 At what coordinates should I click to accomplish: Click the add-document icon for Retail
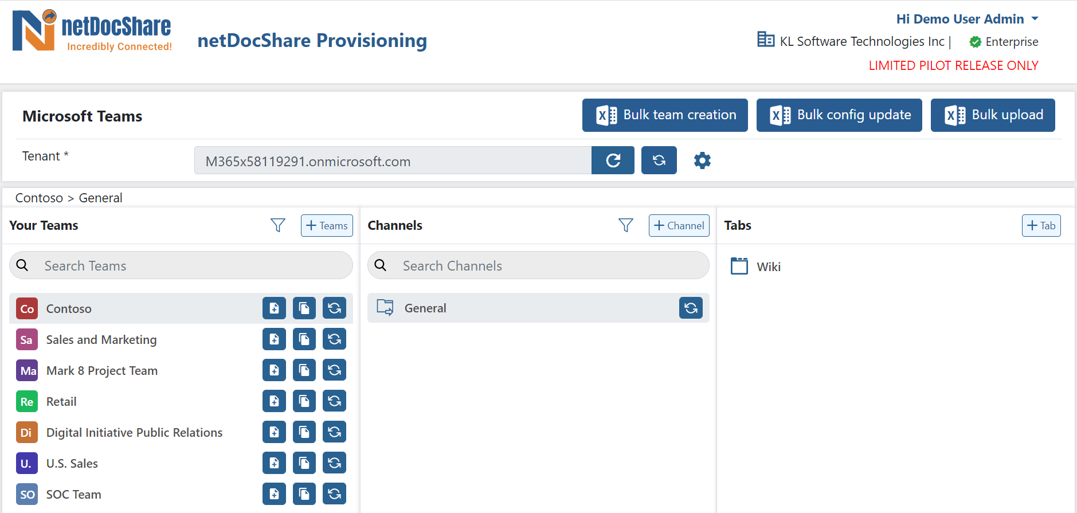(x=274, y=401)
